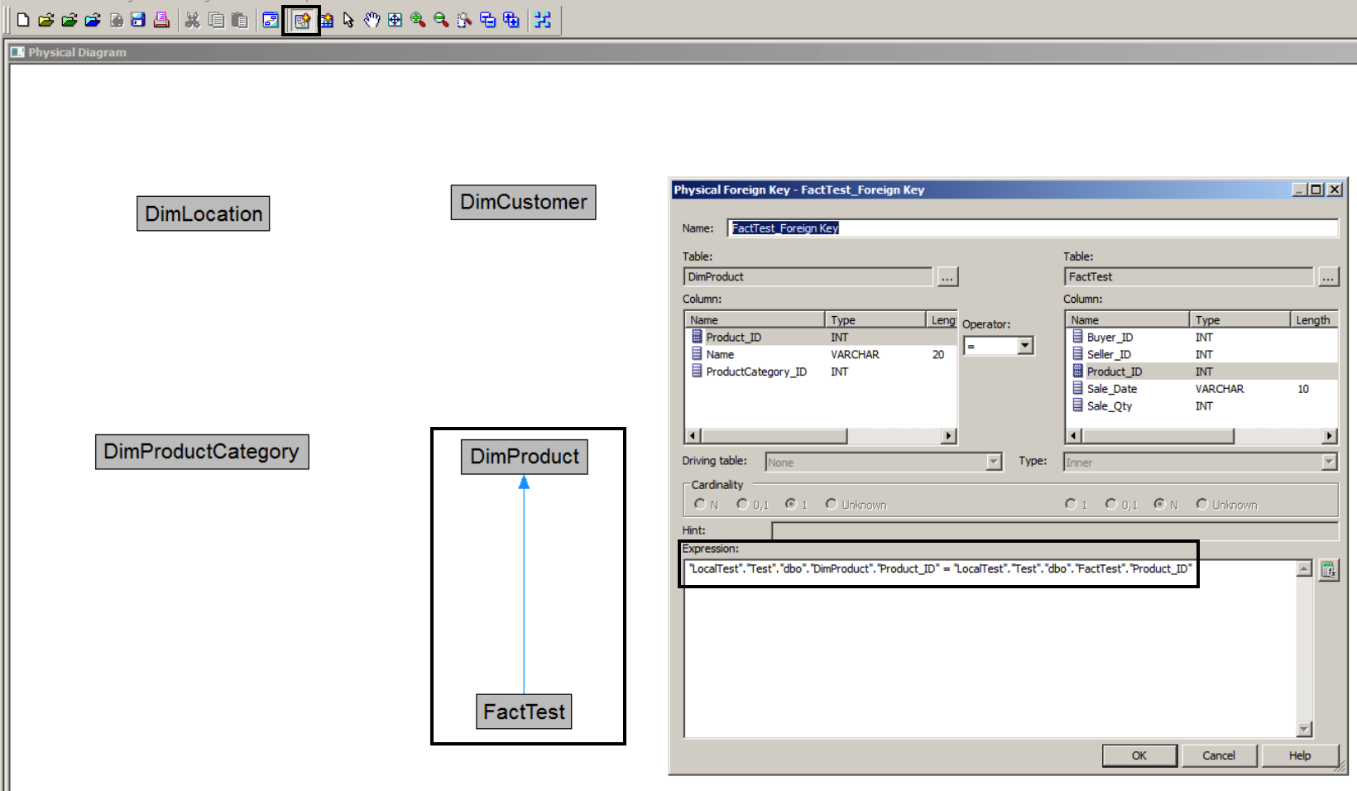Select Sale_Date column in FactTest list
This screenshot has width=1357, height=791.
tap(1111, 389)
